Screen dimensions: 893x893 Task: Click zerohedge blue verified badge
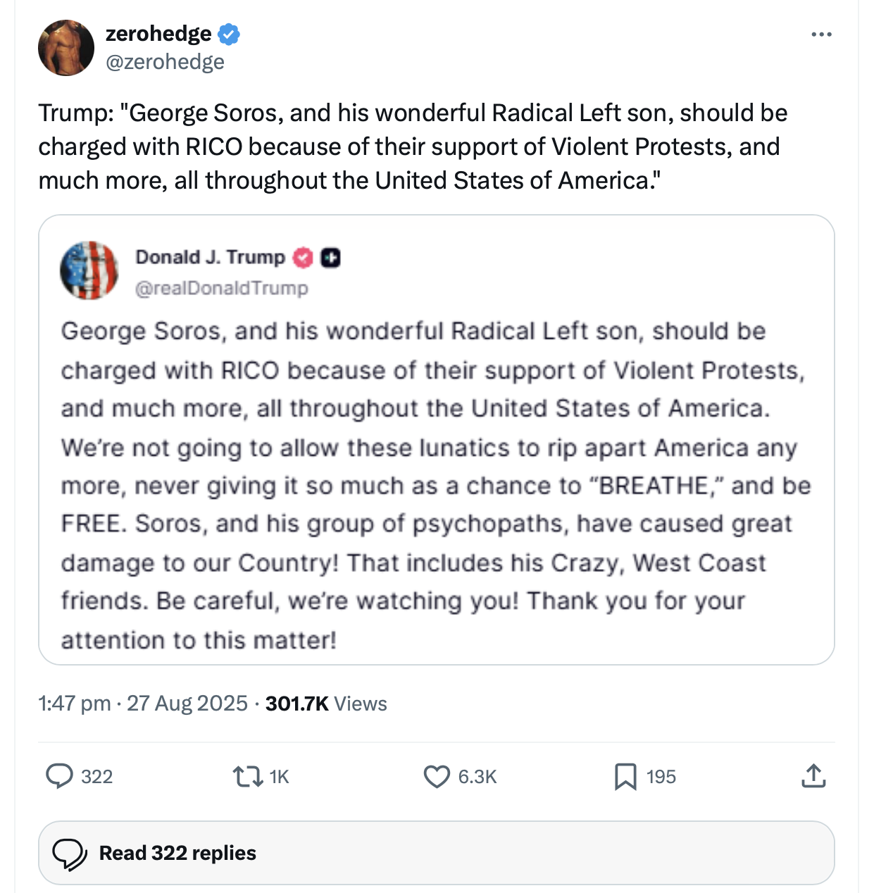point(229,34)
